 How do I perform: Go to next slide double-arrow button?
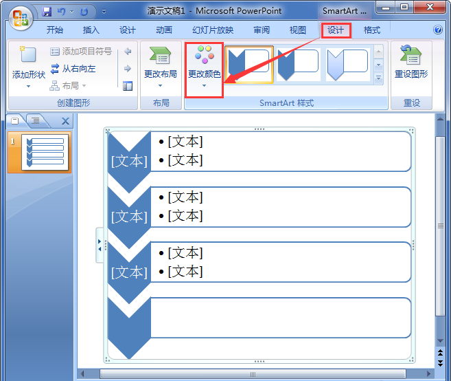(x=440, y=363)
